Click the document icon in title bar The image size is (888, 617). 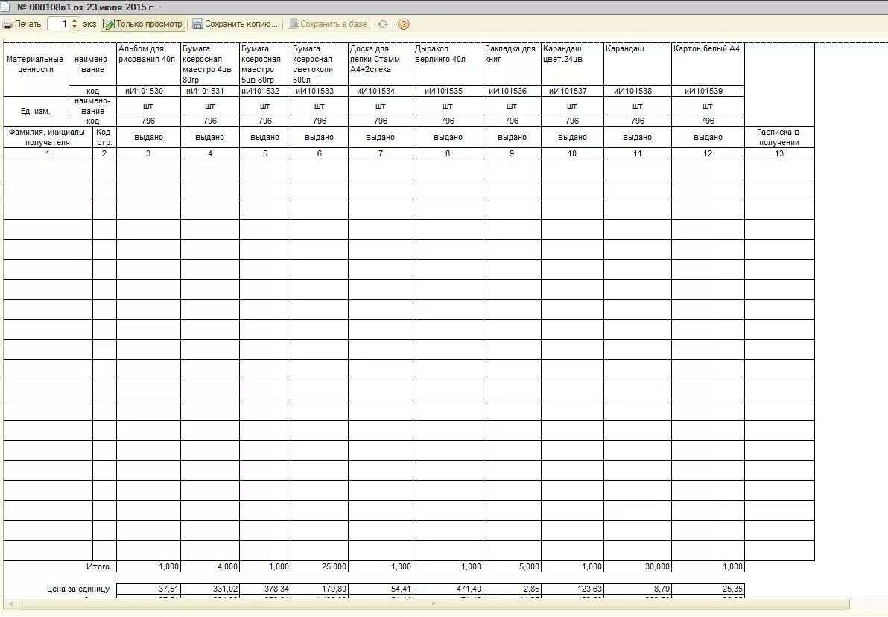point(7,7)
